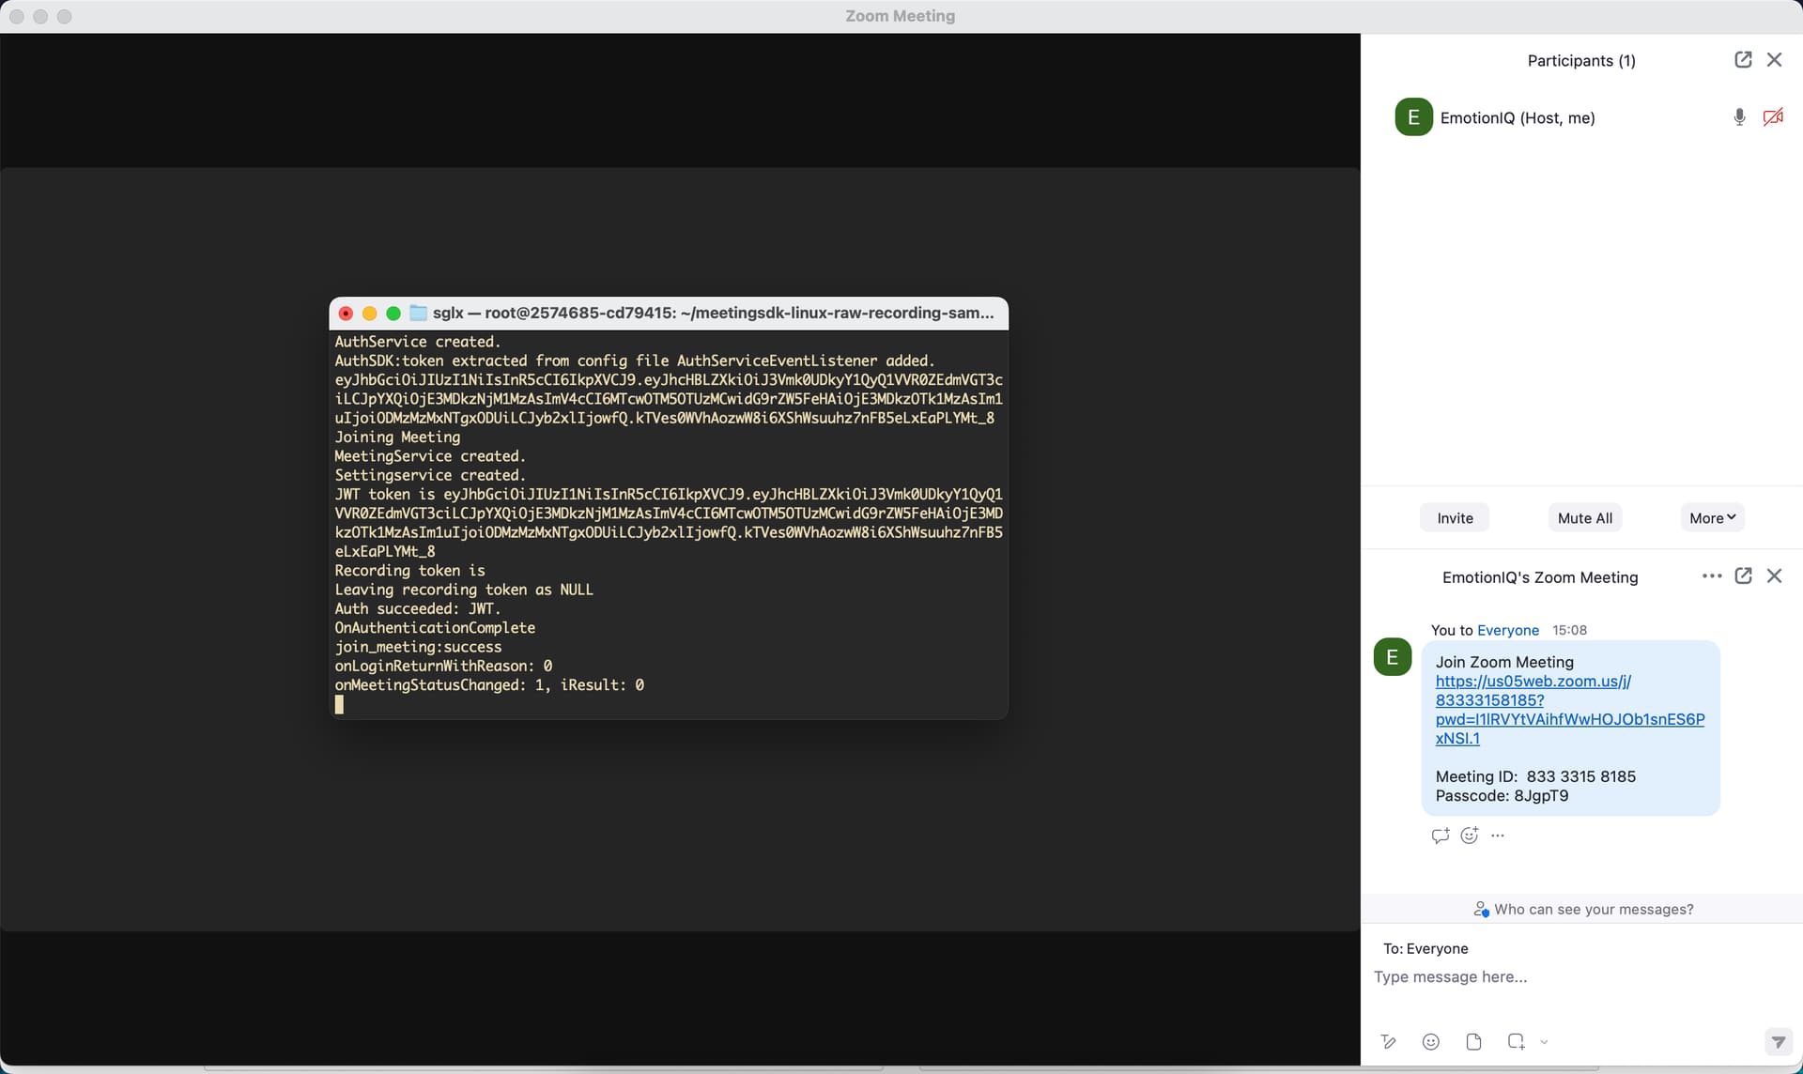Open chat panel three-dots menu
The width and height of the screenshot is (1803, 1074).
tap(1711, 575)
